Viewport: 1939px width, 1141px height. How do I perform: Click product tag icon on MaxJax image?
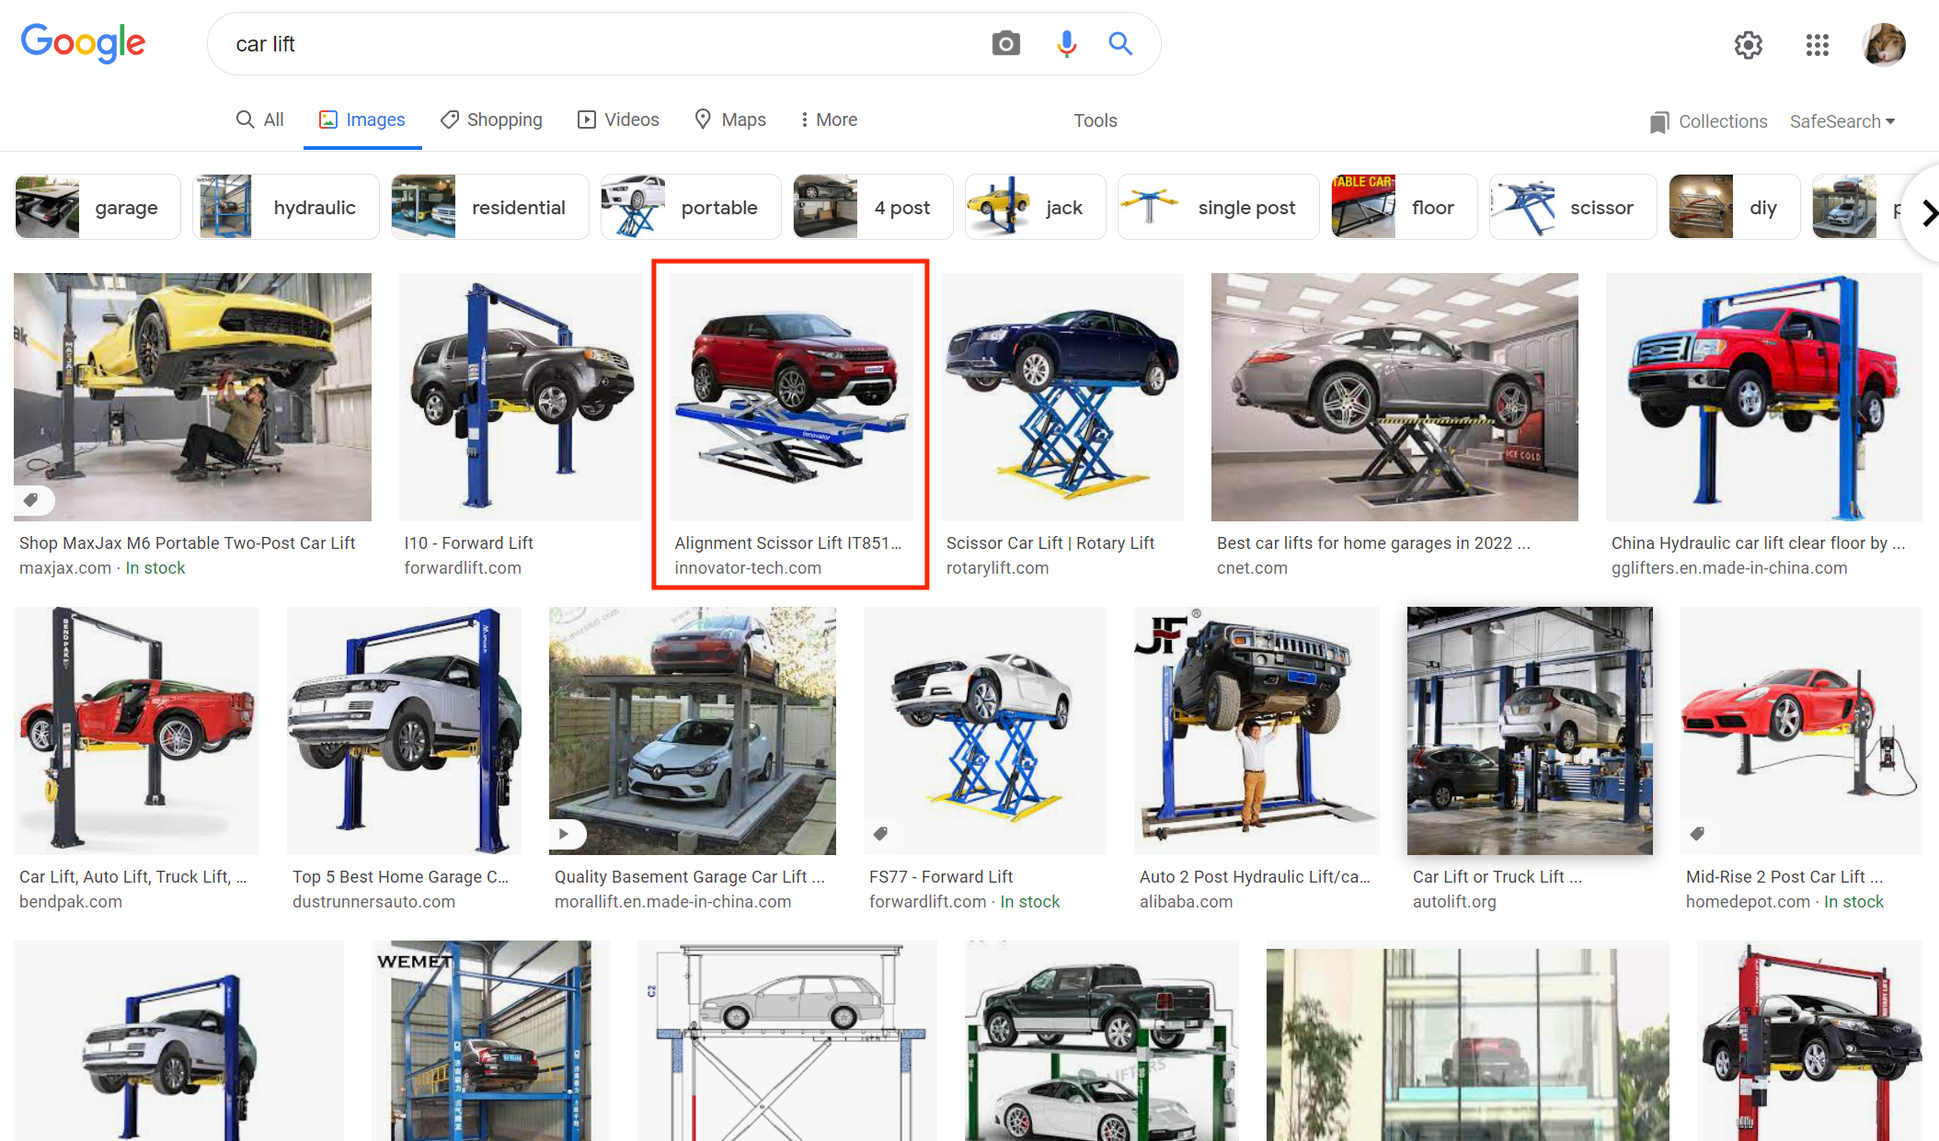(x=31, y=500)
